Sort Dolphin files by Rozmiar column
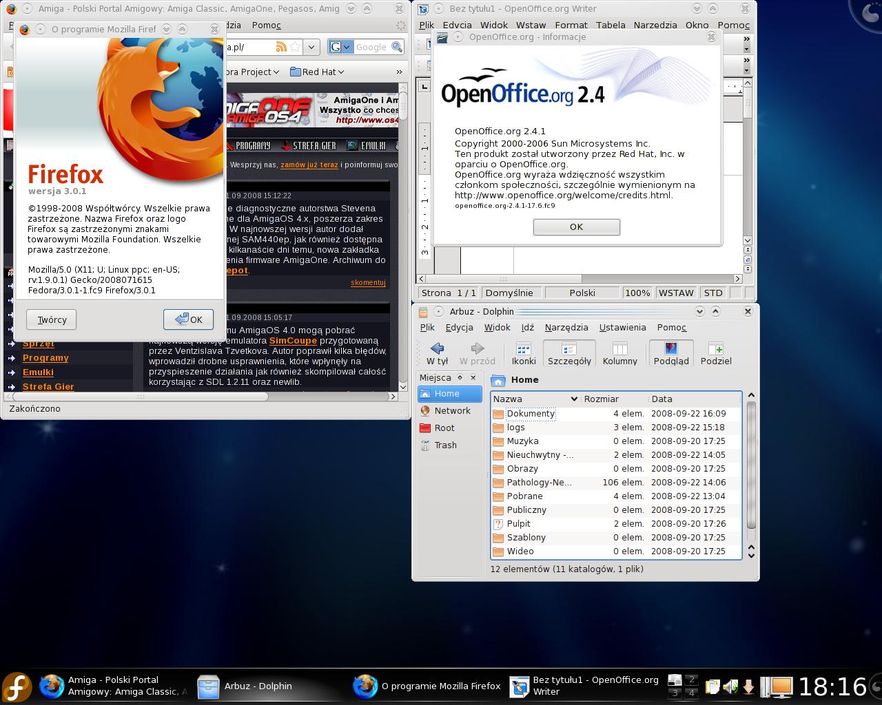 click(614, 399)
